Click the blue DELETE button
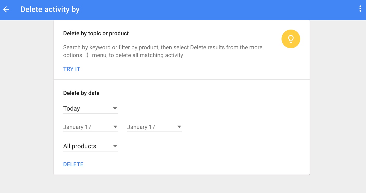Screen dimensions: 366x193 (x=73, y=164)
